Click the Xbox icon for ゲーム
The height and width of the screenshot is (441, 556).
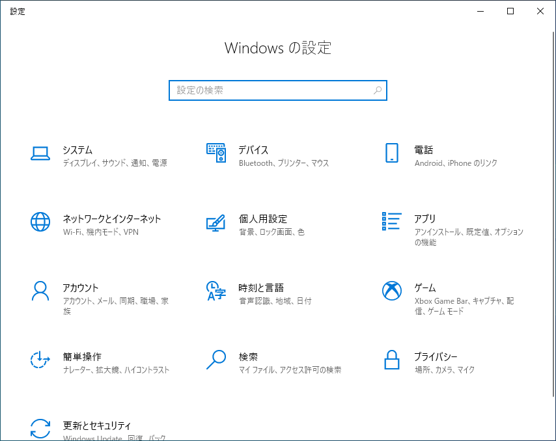coord(392,291)
